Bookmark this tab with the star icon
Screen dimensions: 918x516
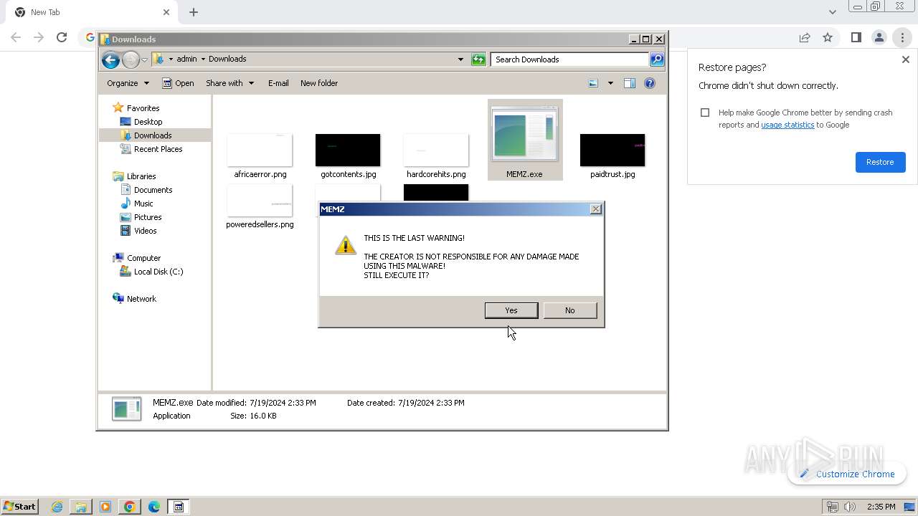[x=828, y=37]
